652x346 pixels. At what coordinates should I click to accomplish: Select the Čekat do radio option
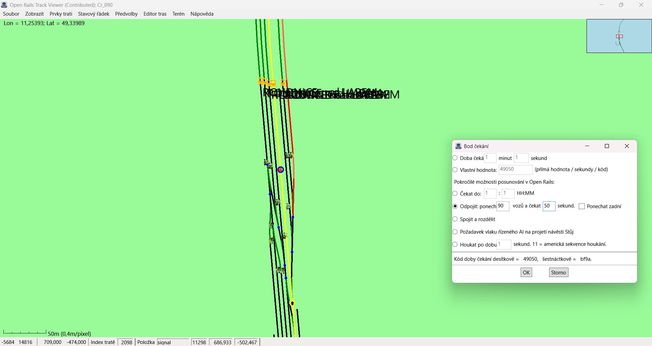pos(455,194)
